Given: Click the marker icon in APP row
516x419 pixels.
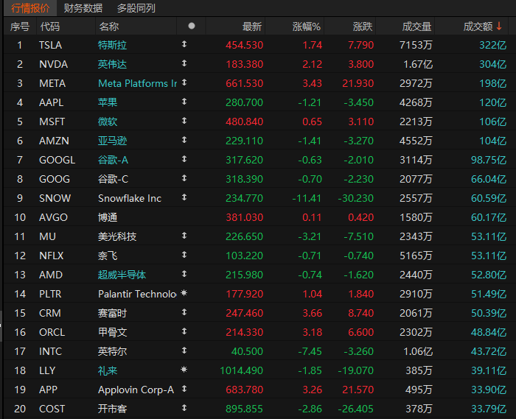Looking at the screenshot, I should [184, 388].
